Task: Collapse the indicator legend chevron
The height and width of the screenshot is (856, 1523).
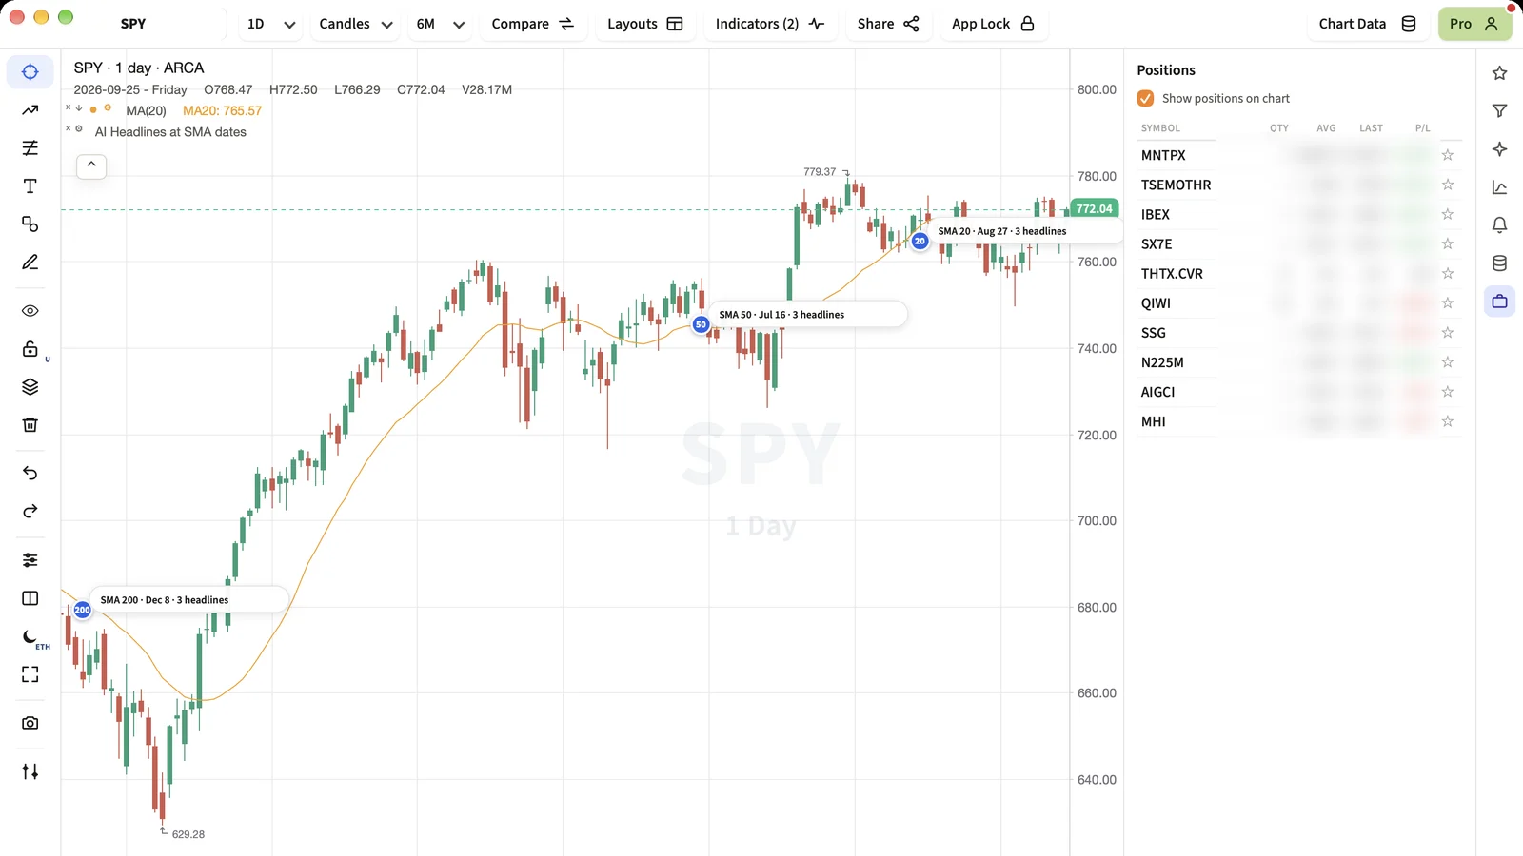Action: click(91, 165)
